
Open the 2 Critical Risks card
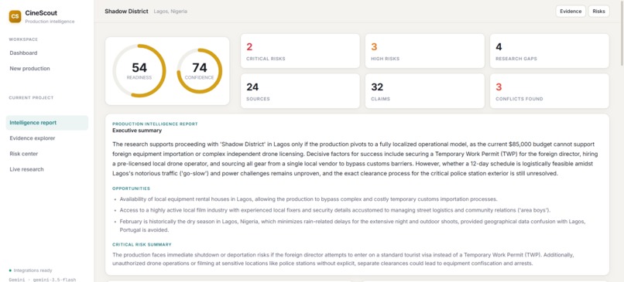[300, 51]
